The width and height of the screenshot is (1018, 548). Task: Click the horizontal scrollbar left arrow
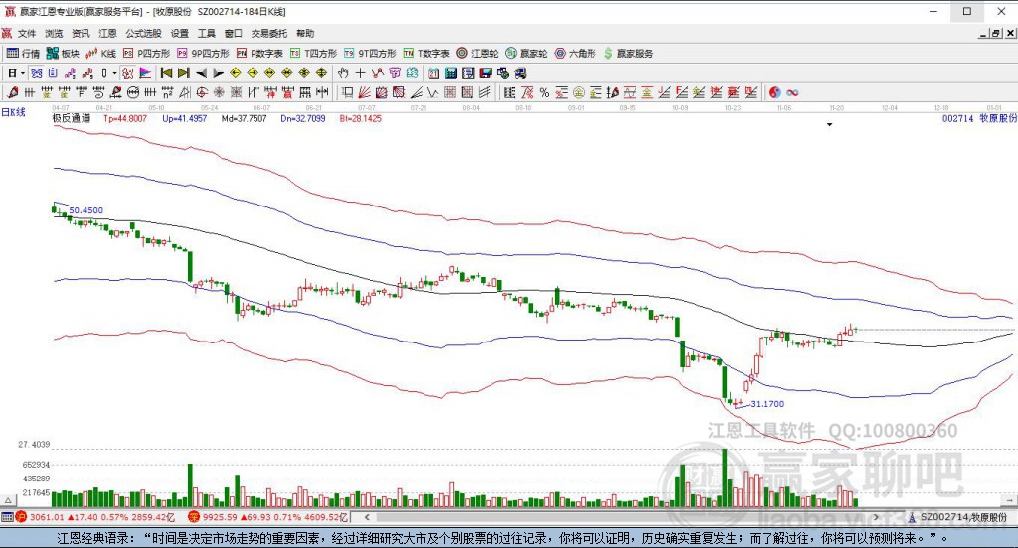pyautogui.click(x=367, y=517)
